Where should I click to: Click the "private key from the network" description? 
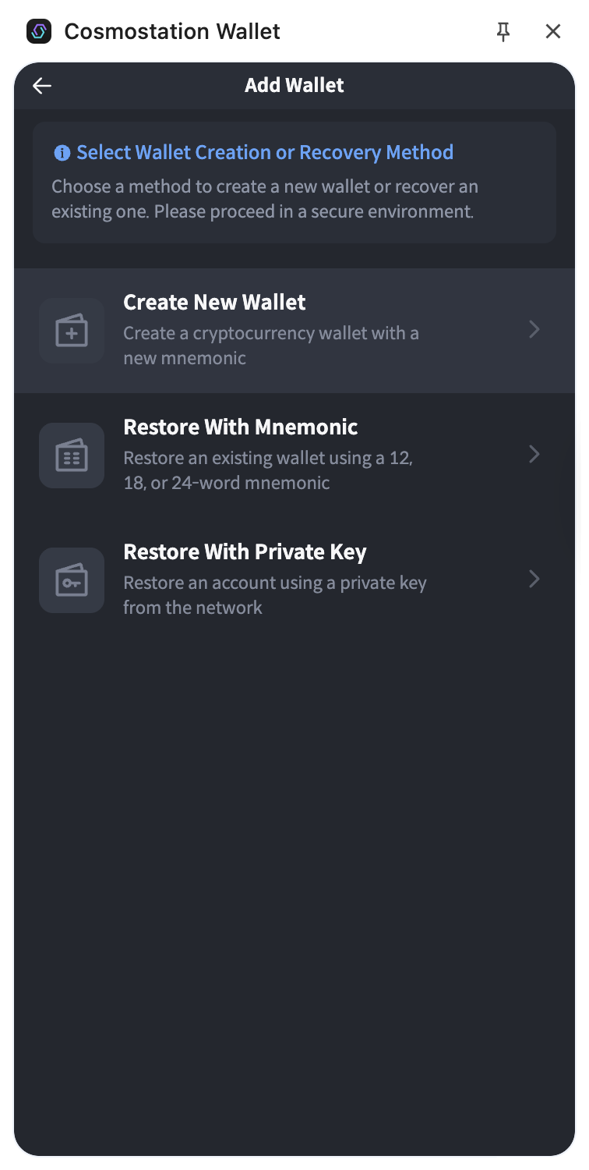pyautogui.click(x=274, y=595)
